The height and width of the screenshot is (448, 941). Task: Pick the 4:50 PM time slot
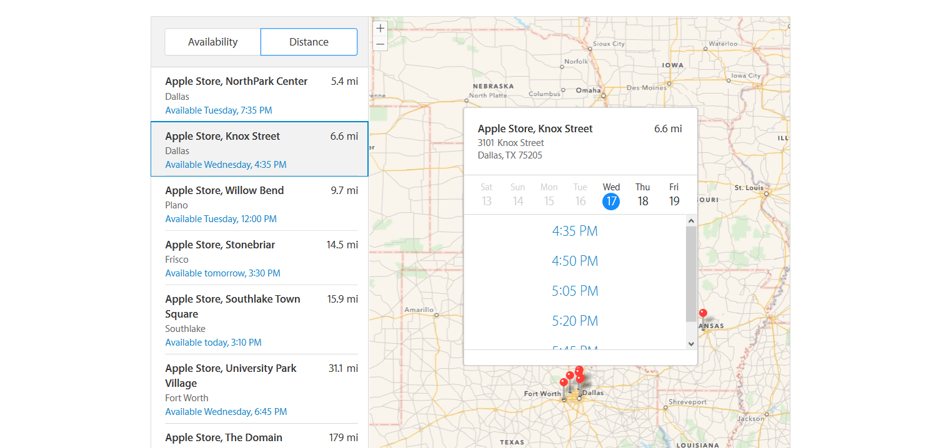click(575, 261)
